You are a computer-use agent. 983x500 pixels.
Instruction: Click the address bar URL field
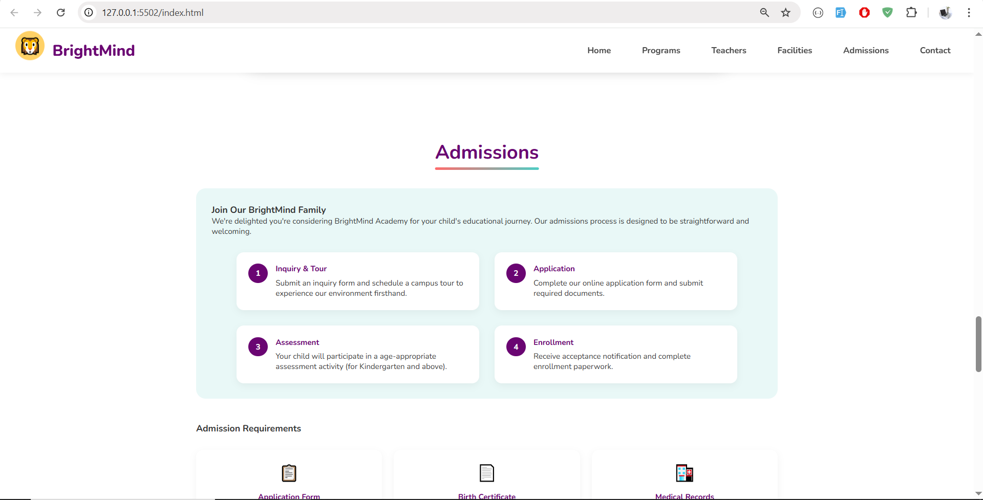(x=410, y=13)
